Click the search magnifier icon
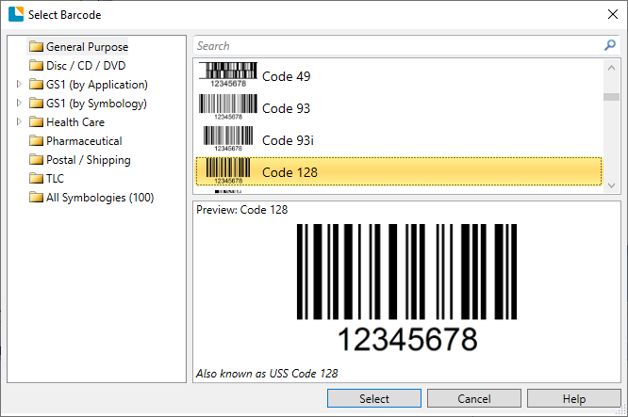This screenshot has width=628, height=417. (610, 45)
